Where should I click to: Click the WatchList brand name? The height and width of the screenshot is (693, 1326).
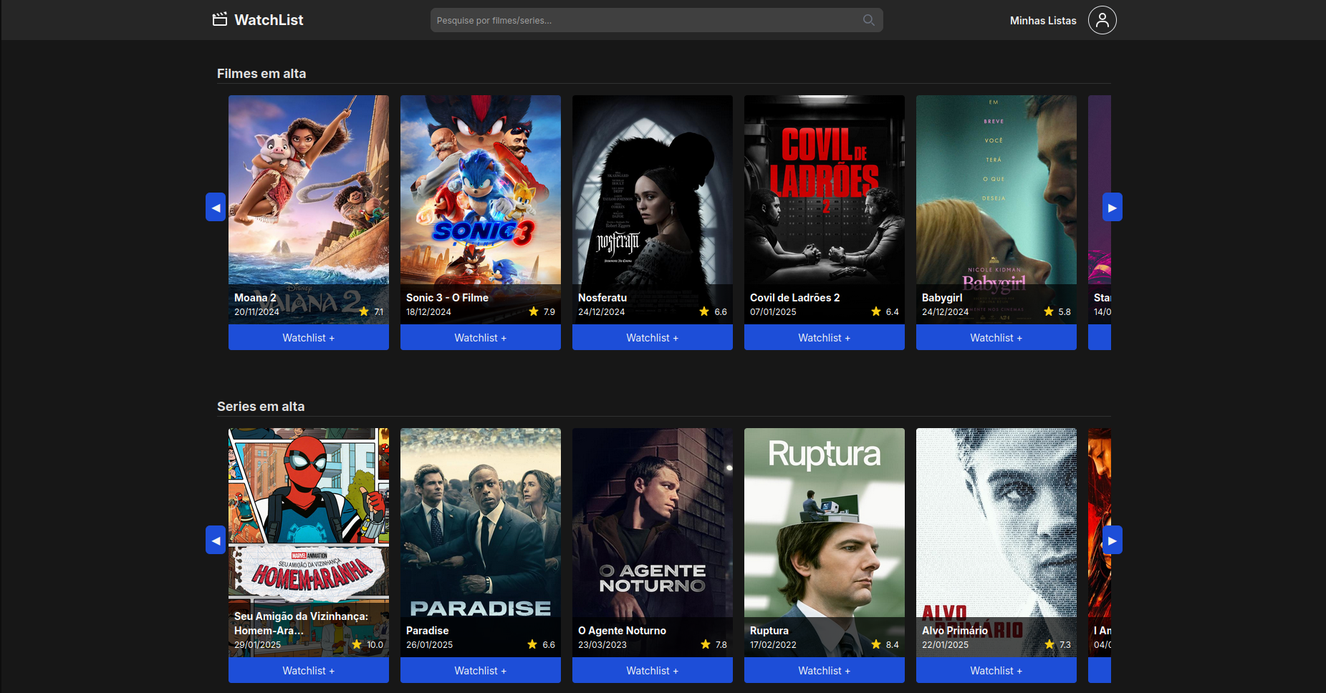[269, 20]
